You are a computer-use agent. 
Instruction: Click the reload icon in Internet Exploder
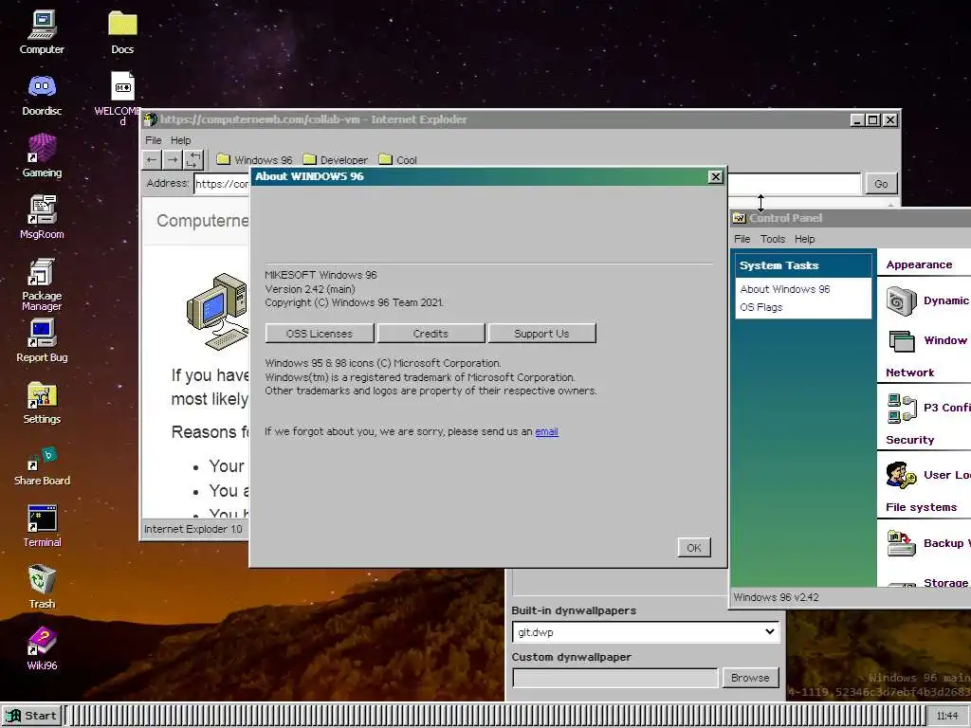click(193, 159)
